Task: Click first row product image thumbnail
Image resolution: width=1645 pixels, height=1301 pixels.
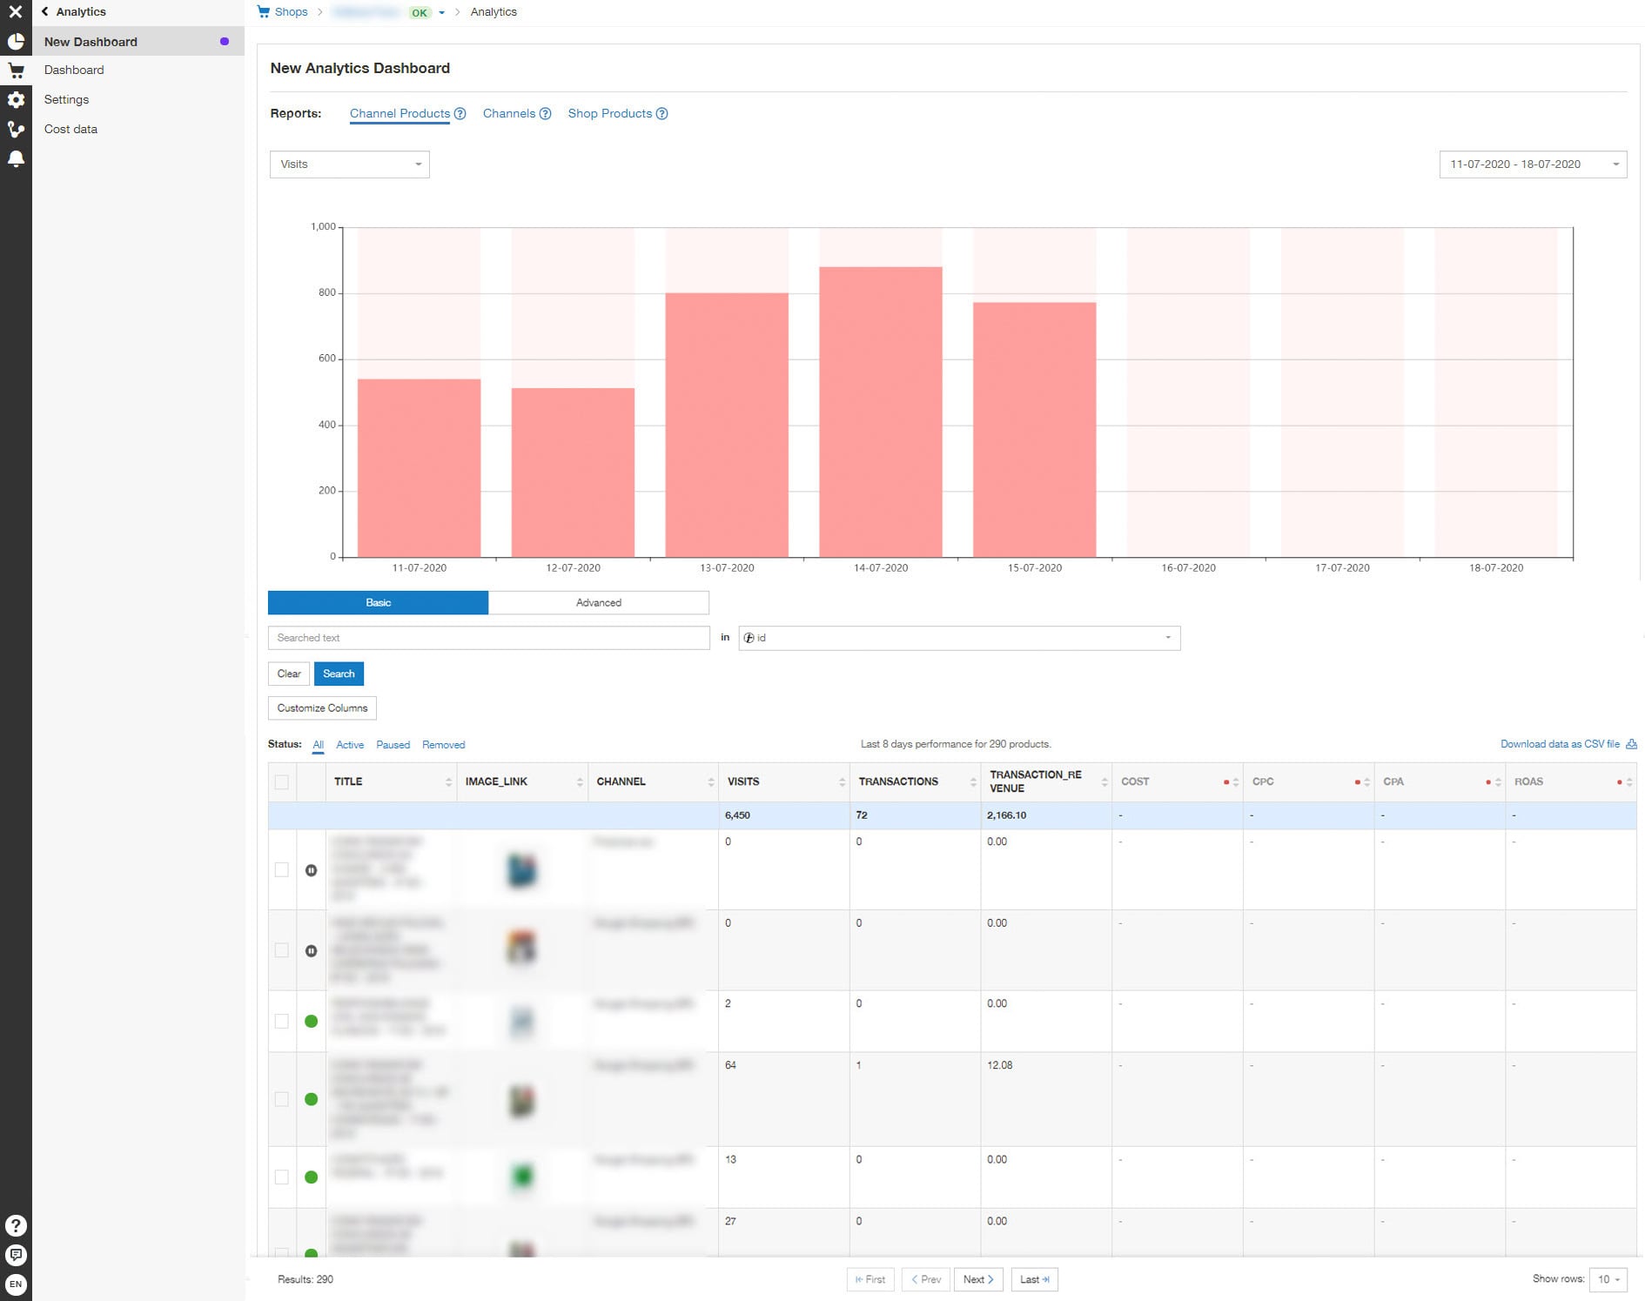Action: point(522,870)
